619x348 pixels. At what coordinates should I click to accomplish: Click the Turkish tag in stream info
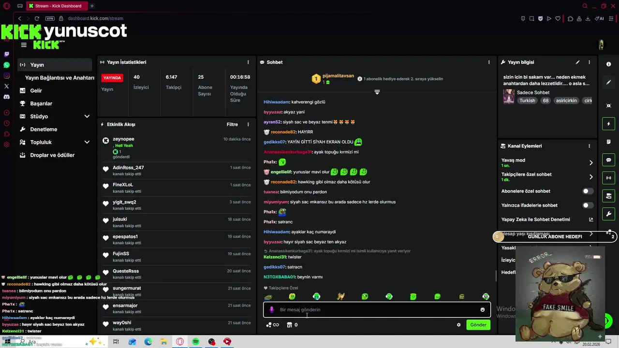(527, 101)
